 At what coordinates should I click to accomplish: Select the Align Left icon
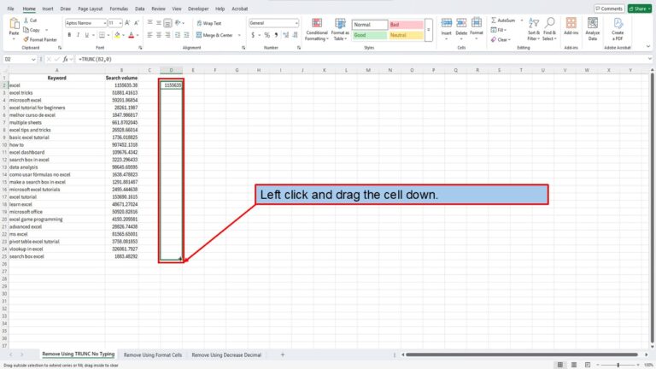coord(149,35)
